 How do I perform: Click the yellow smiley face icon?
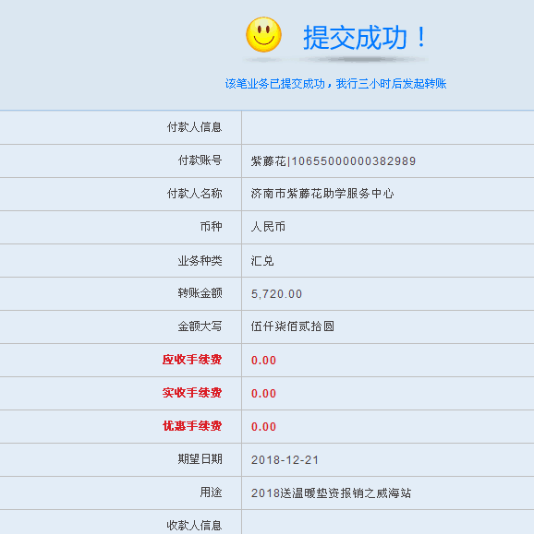pos(263,34)
